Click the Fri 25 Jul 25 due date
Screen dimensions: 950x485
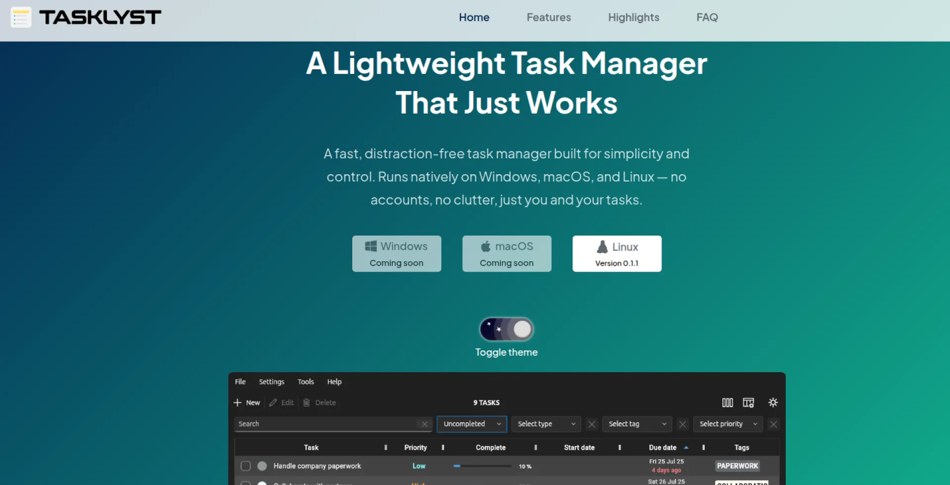pos(666,461)
